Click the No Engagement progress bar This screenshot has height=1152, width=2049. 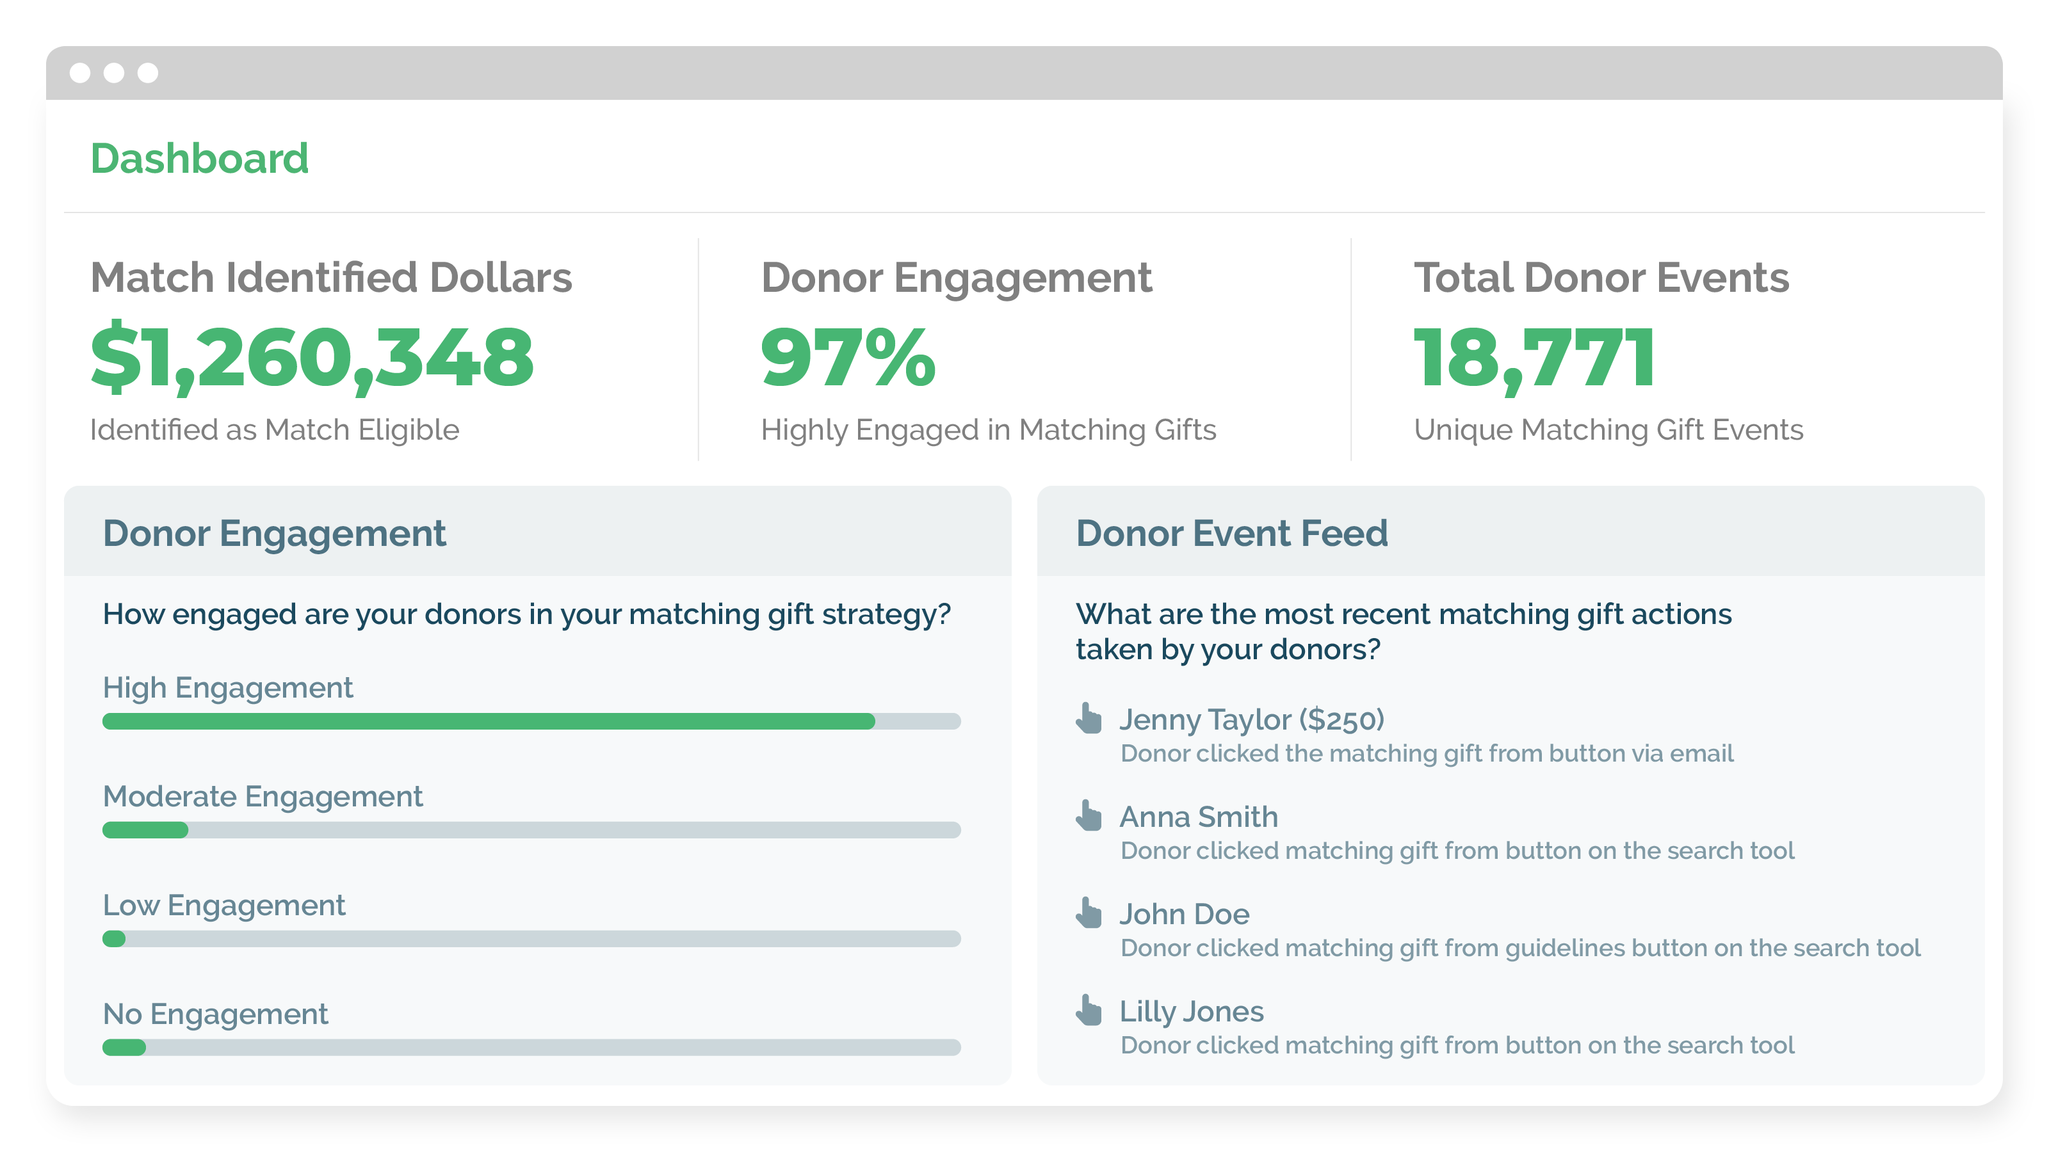[531, 1048]
